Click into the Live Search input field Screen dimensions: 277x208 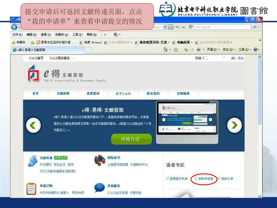click(x=220, y=27)
